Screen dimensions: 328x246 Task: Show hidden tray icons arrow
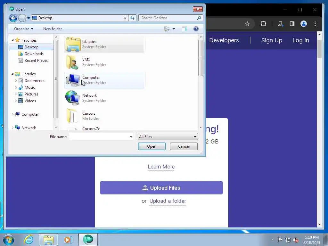click(272, 240)
